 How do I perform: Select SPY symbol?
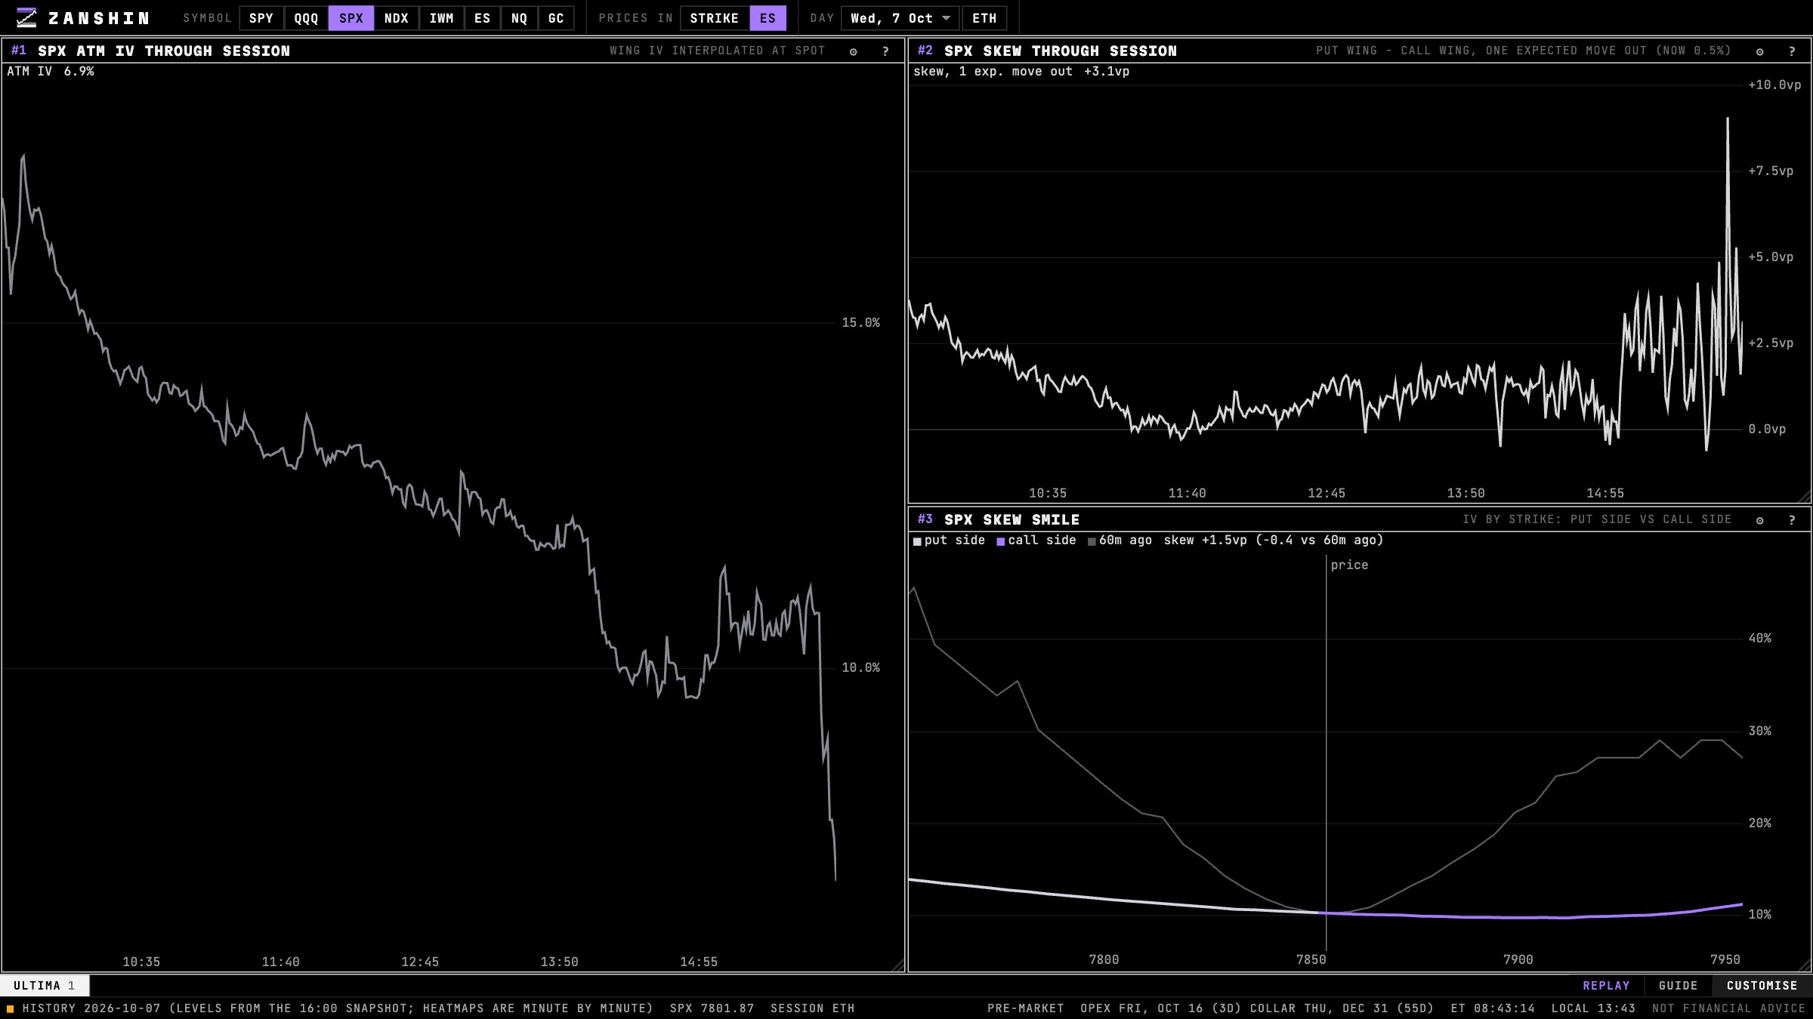click(261, 18)
